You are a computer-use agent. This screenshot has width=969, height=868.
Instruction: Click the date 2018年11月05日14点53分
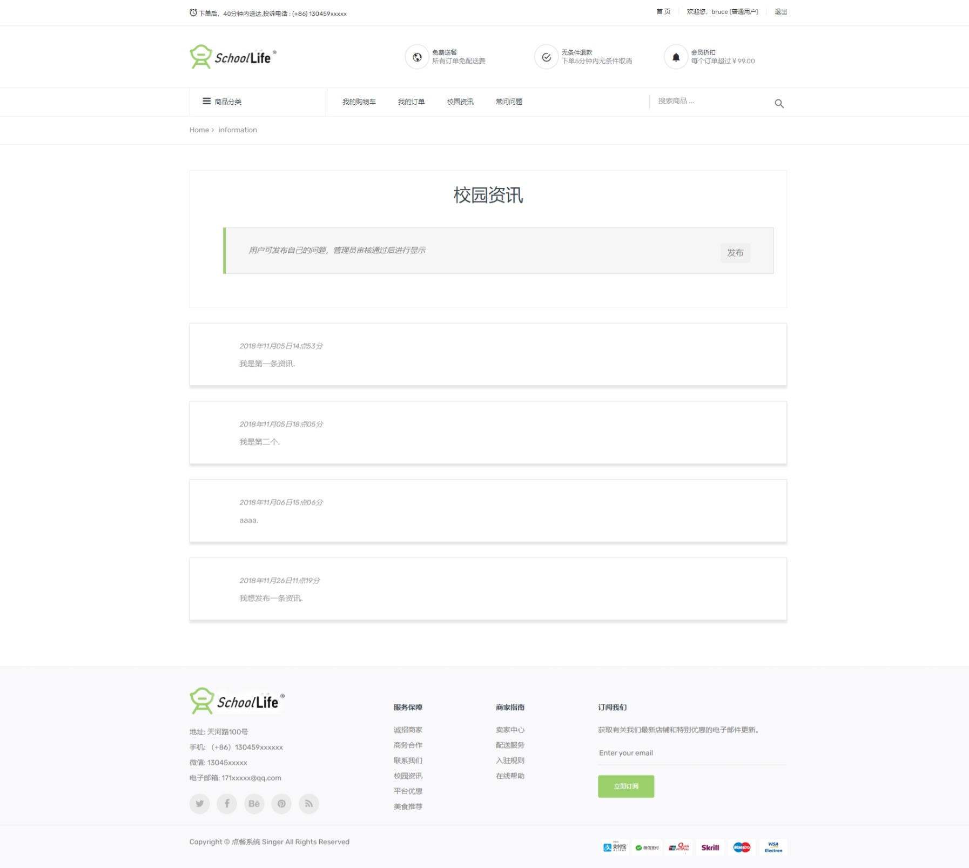tap(281, 346)
